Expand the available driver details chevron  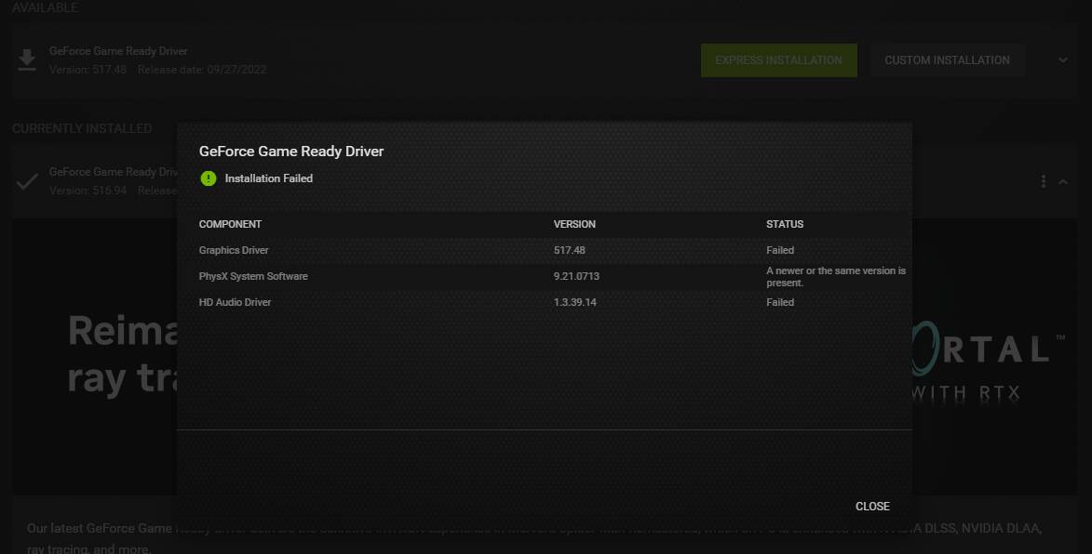[x=1063, y=60]
